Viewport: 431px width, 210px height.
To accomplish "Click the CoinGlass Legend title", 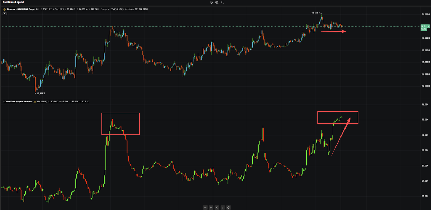I will (x=13, y=2).
